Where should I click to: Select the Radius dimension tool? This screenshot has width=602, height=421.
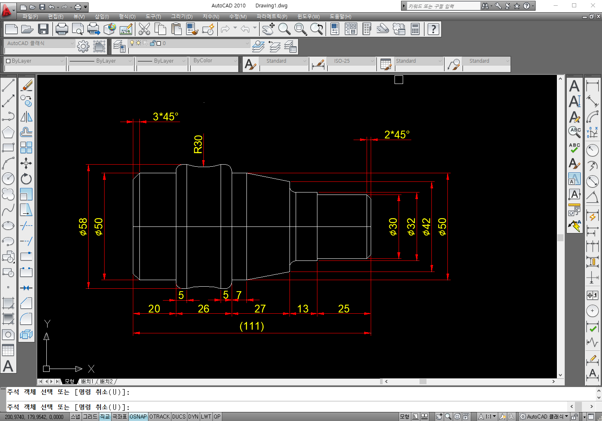pyautogui.click(x=593, y=150)
